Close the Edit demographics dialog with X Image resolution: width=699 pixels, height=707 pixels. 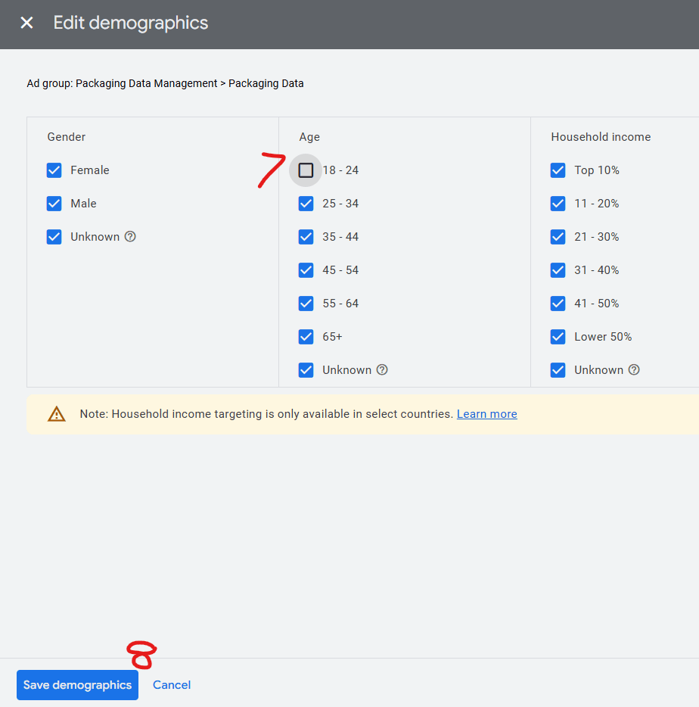coord(27,23)
